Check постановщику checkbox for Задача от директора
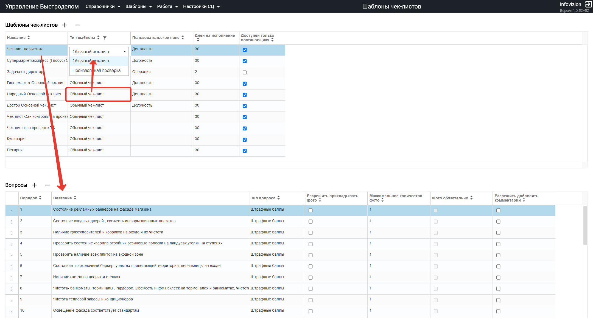The width and height of the screenshot is (593, 318). point(245,72)
